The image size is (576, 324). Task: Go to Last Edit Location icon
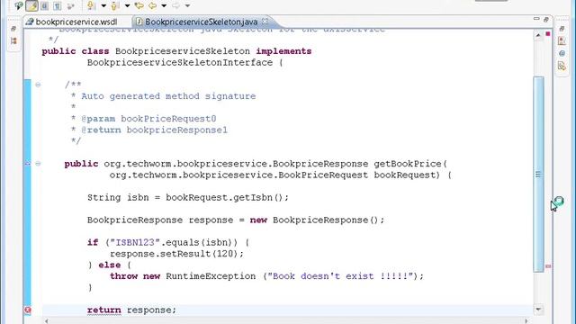(x=139, y=5)
